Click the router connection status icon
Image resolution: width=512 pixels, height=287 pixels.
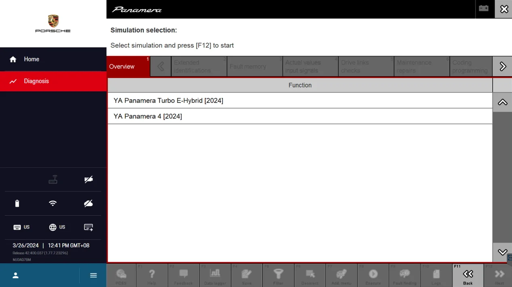point(53,179)
